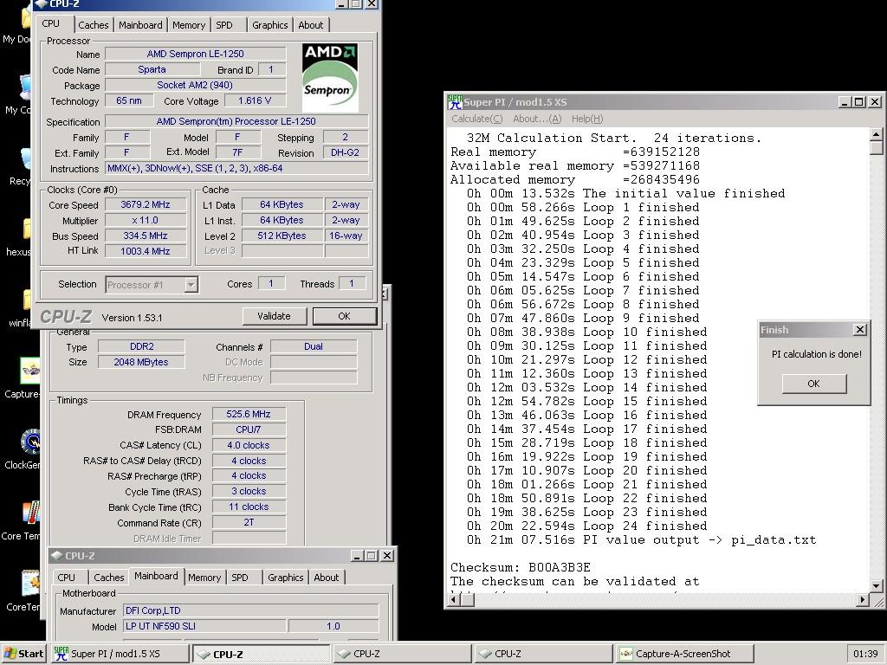Click the Code Name field Sparta
Viewport: 887px width, 665px height.
coord(152,69)
